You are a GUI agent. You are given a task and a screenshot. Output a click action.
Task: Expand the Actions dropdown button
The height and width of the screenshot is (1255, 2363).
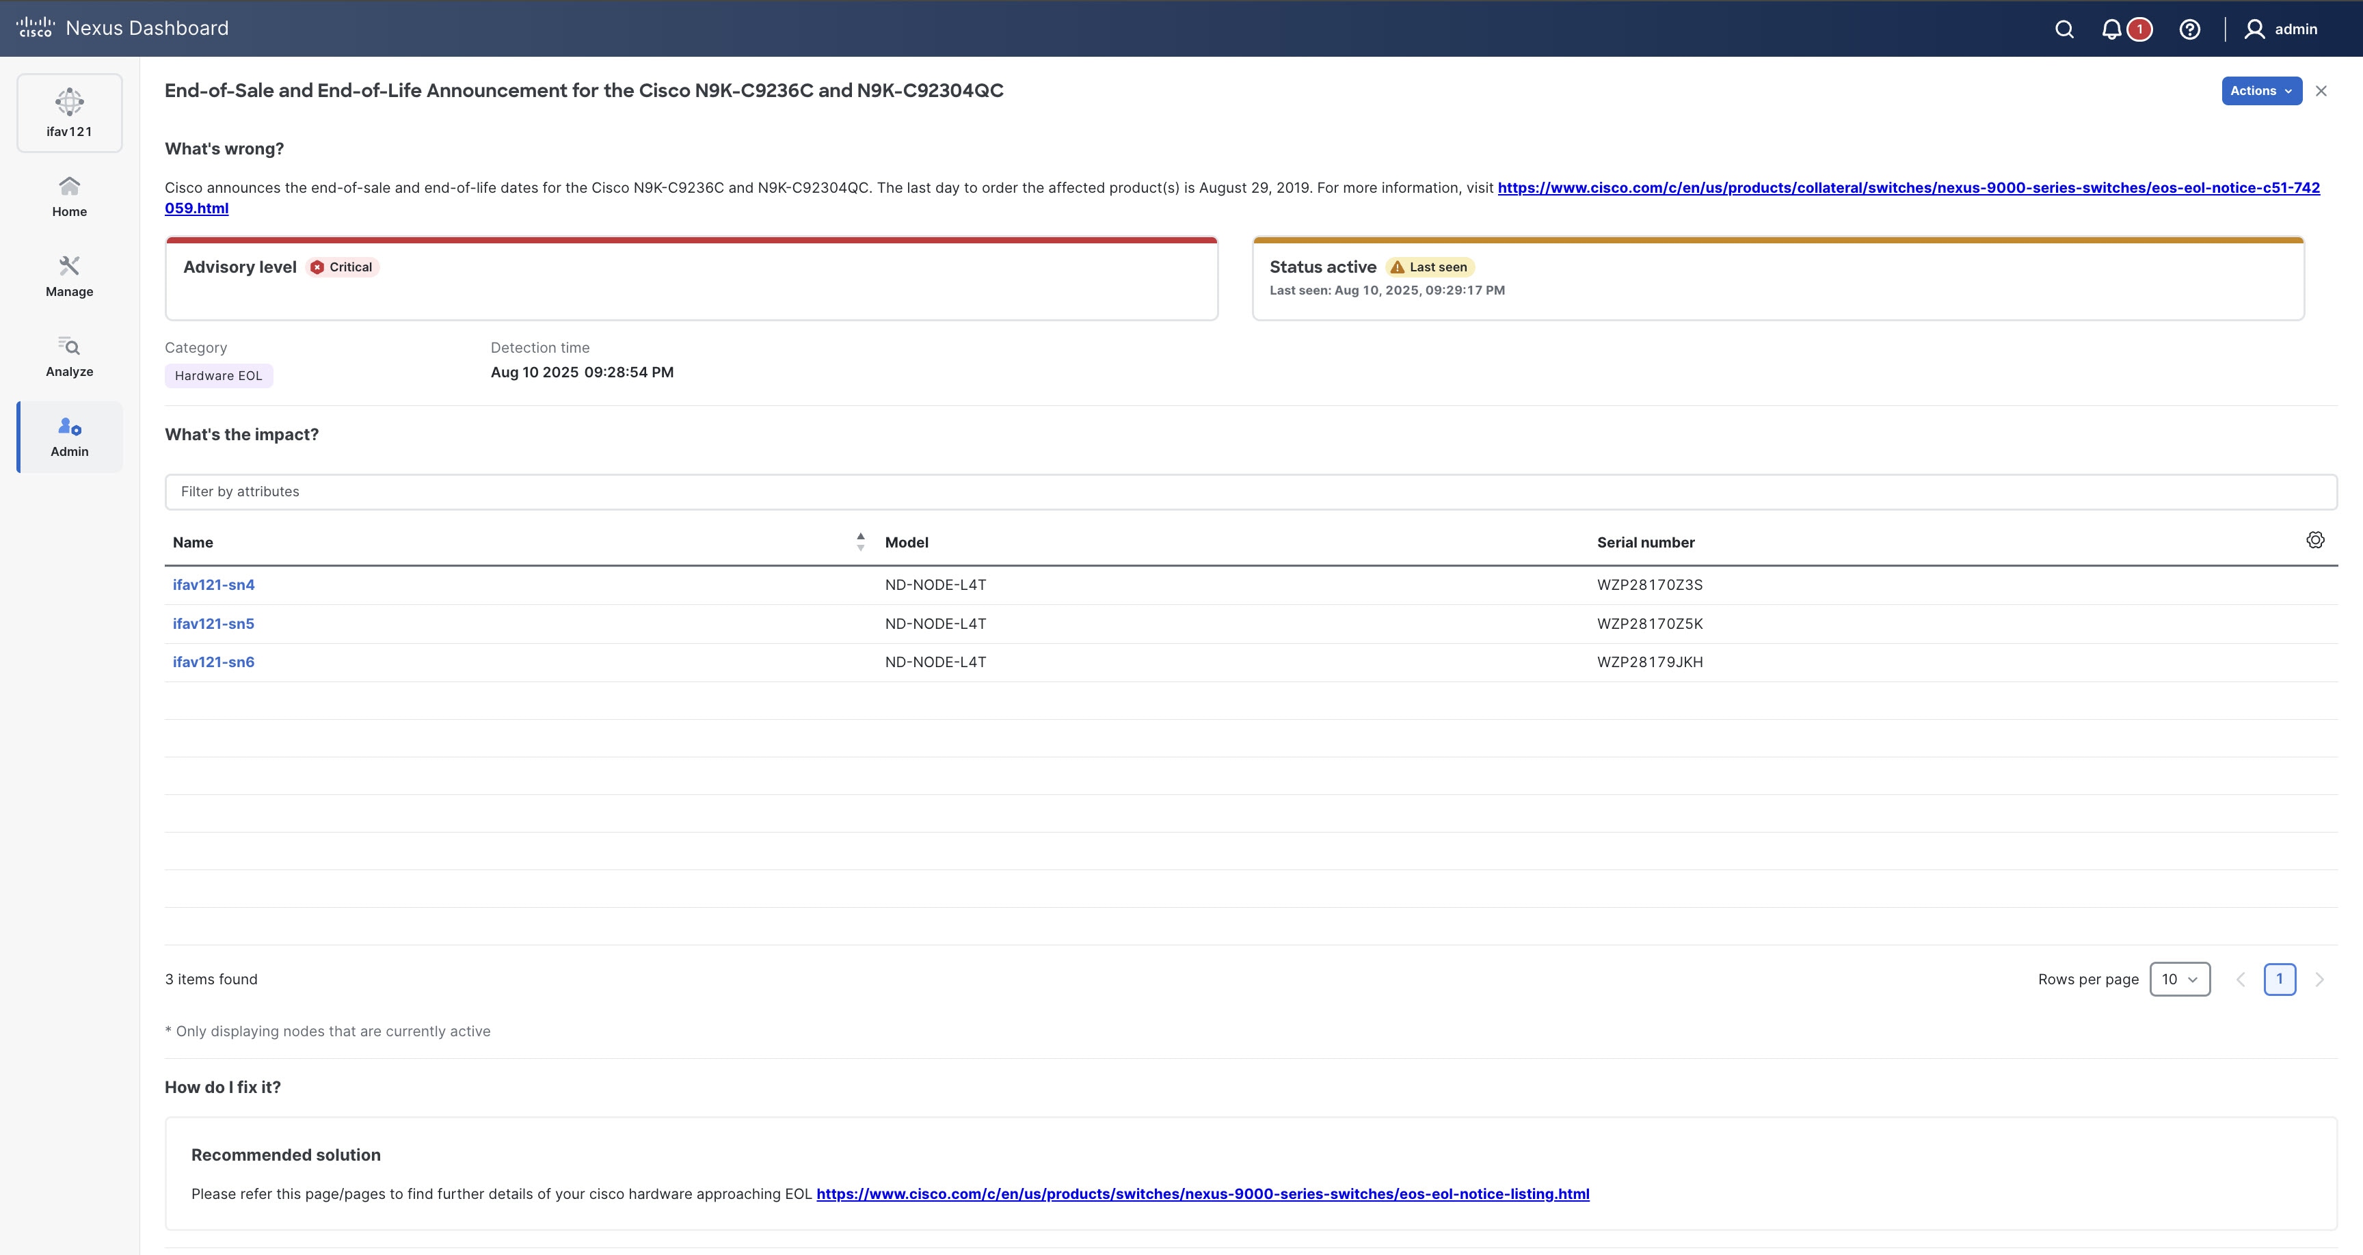point(2261,91)
